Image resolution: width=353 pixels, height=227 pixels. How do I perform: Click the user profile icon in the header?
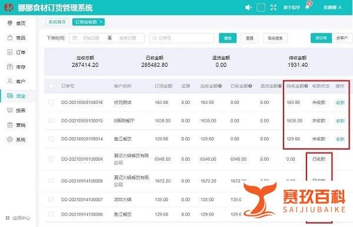[x=340, y=8]
